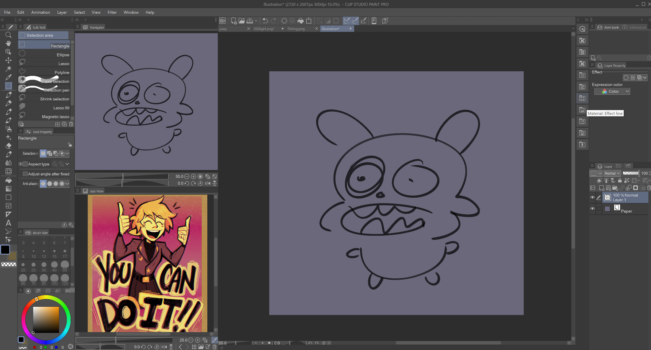Switch to the flirting.png tab

click(296, 29)
